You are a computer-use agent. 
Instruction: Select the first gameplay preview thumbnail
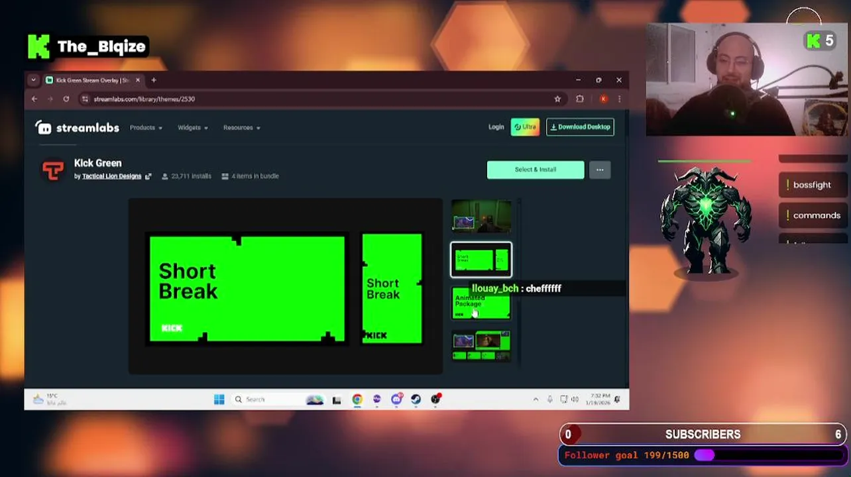click(481, 217)
